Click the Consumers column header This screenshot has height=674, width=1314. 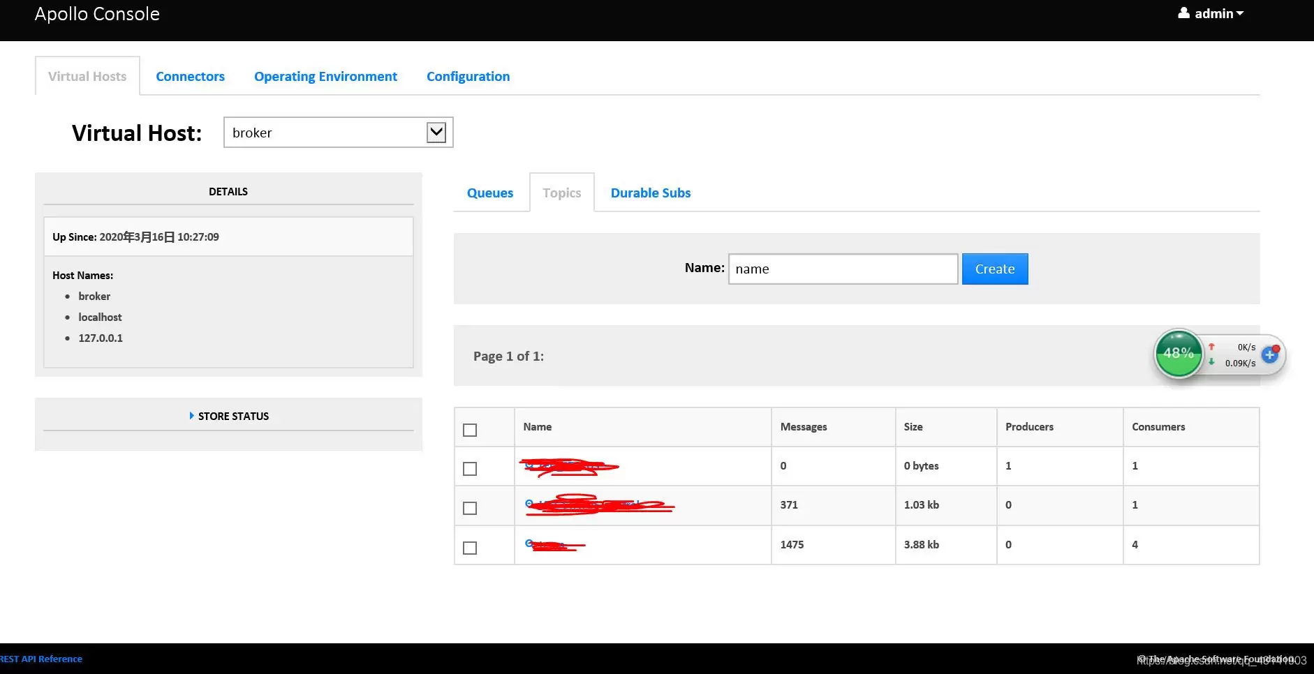(1158, 426)
